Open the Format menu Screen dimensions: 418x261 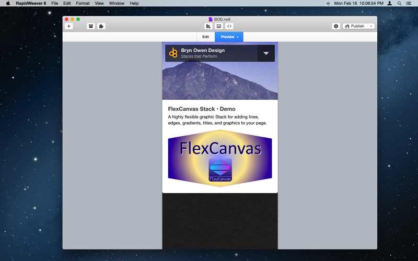(x=83, y=3)
